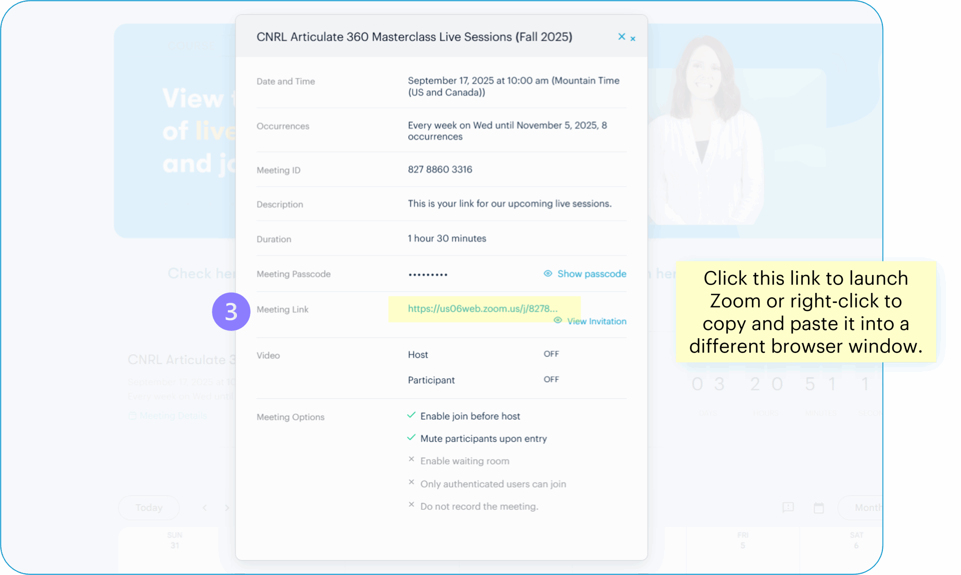The width and height of the screenshot is (961, 575).
Task: Click the masked Meeting Passcode dots
Action: point(428,275)
